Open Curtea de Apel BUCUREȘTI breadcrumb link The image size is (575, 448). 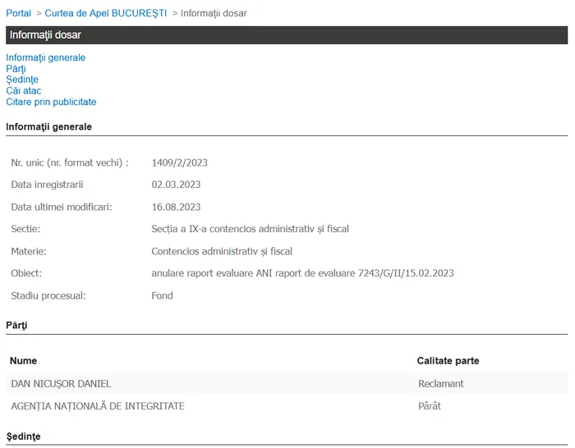tap(105, 13)
